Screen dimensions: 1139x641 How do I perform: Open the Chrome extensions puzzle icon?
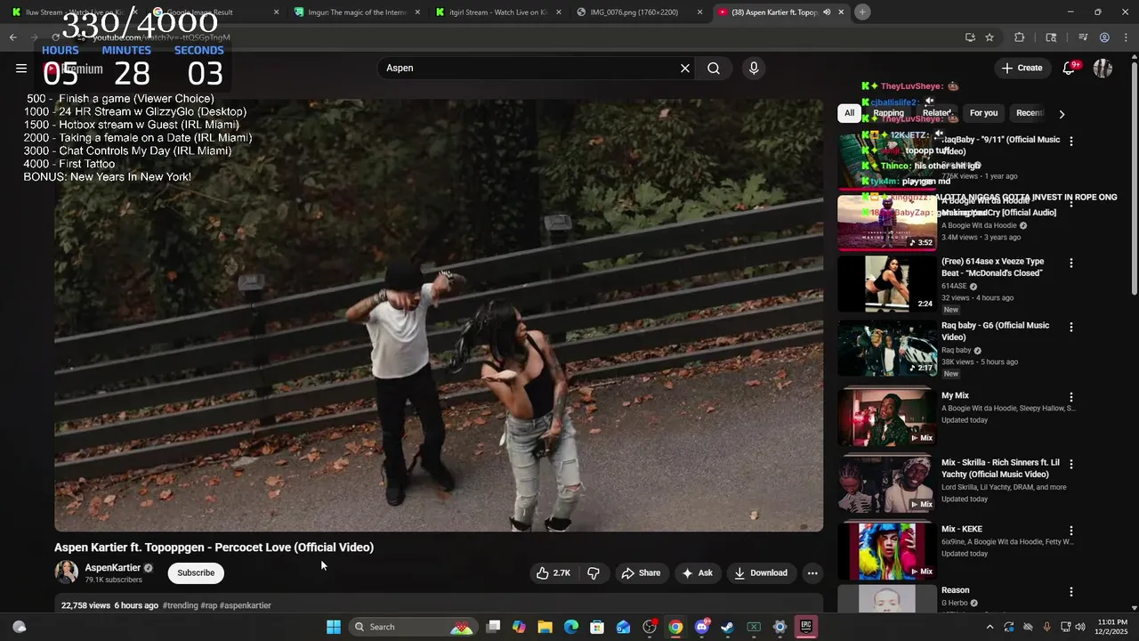pyautogui.click(x=1020, y=37)
